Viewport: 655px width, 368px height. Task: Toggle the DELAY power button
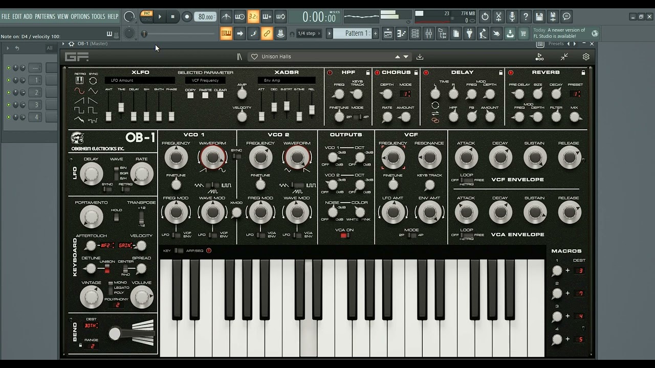click(x=426, y=73)
